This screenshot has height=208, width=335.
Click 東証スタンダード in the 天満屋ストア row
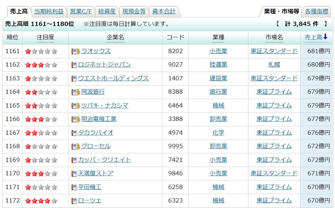(274, 173)
